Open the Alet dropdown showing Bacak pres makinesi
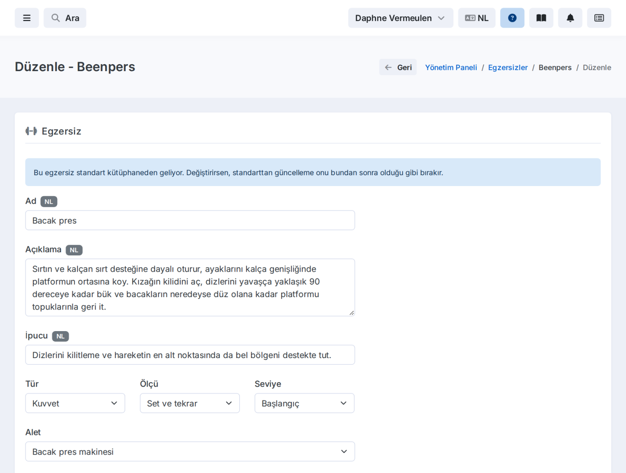The width and height of the screenshot is (626, 473). pyautogui.click(x=190, y=451)
